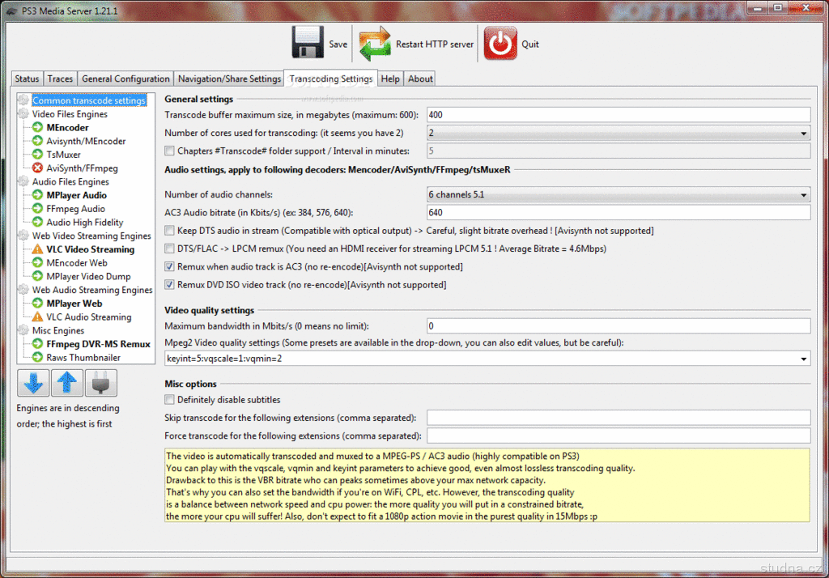Select MPlayer Video Dump entry
The width and height of the screenshot is (829, 578).
(88, 276)
